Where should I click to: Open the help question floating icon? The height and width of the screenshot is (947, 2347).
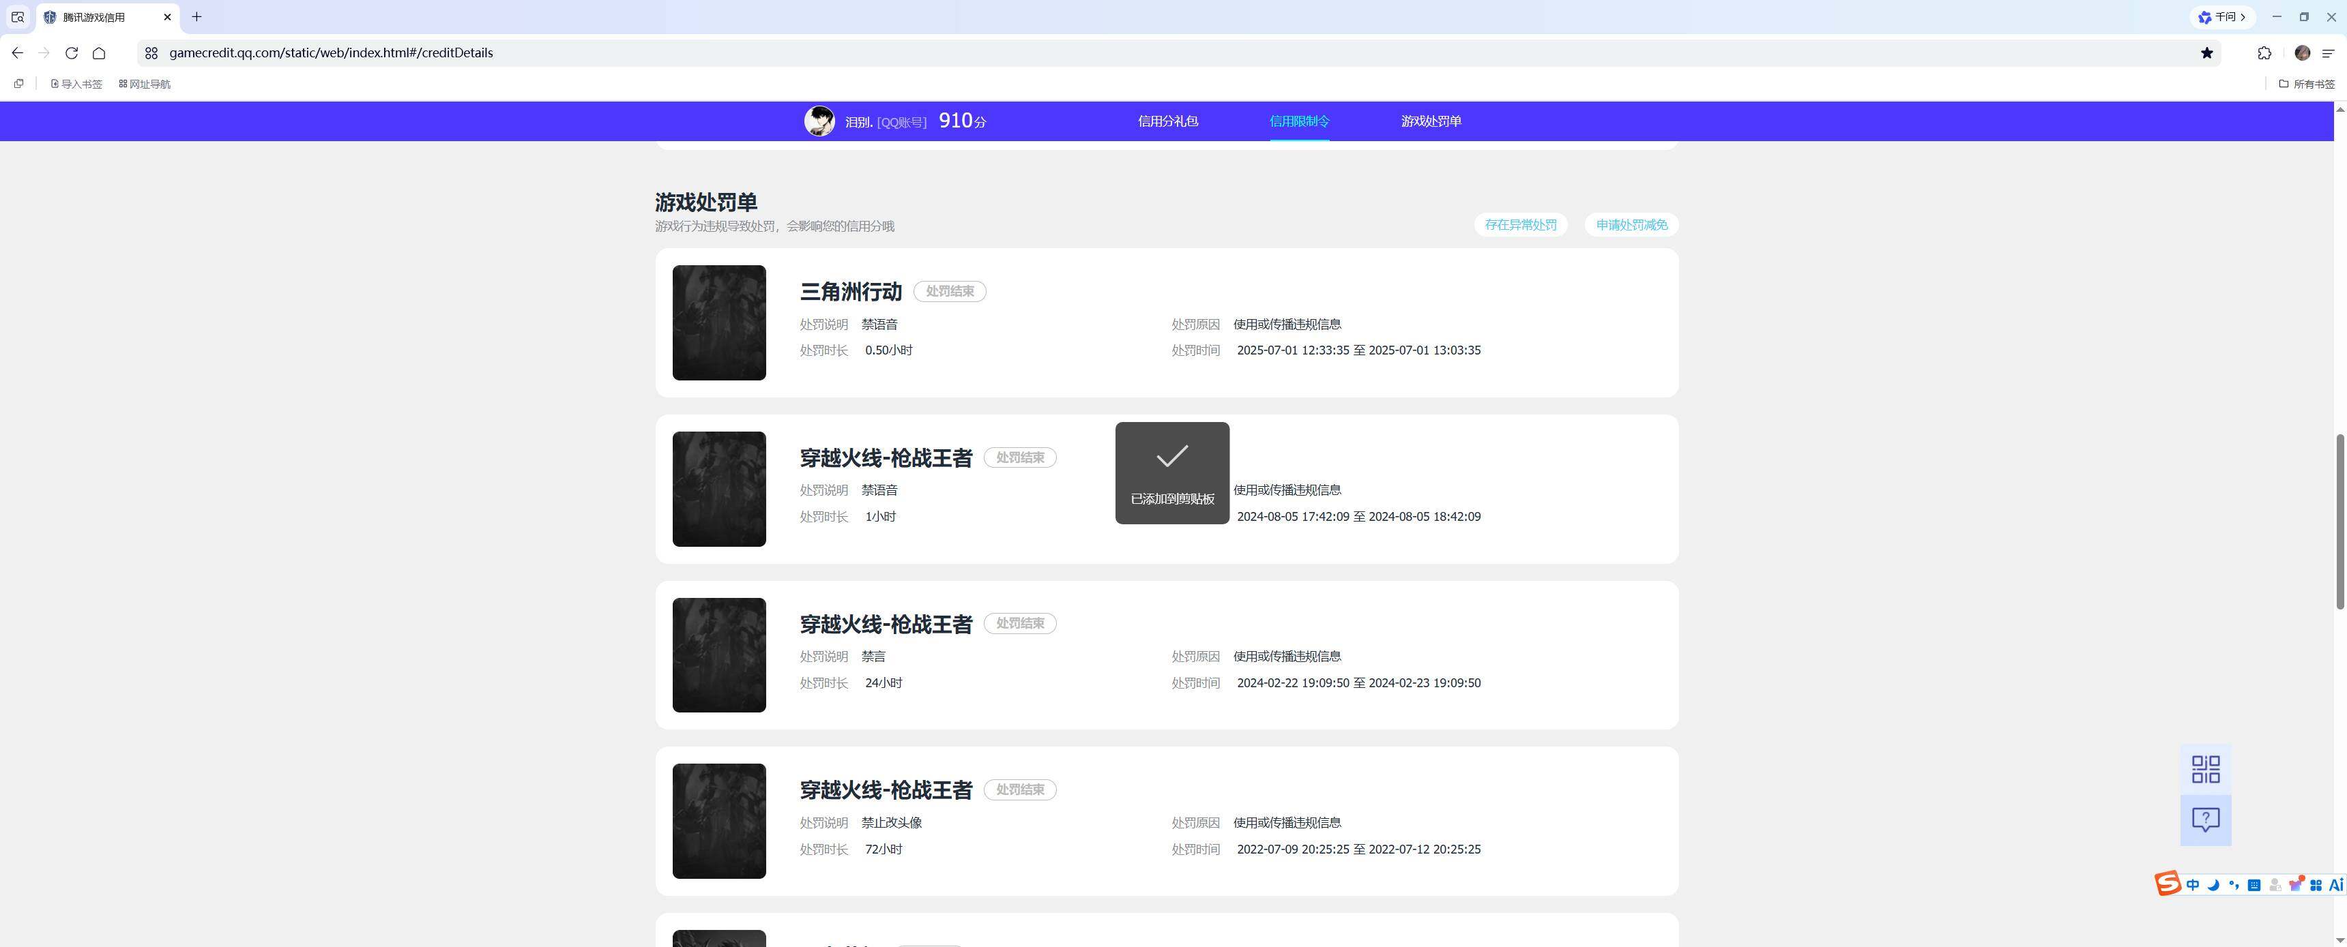click(2205, 820)
